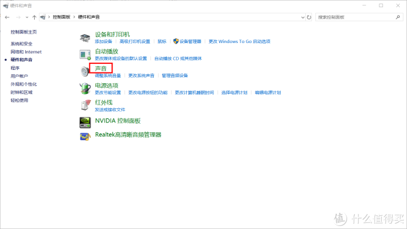The image size is (407, 229).
Task: Click 控制面板 breadcrumb in address bar
Action: 62,17
